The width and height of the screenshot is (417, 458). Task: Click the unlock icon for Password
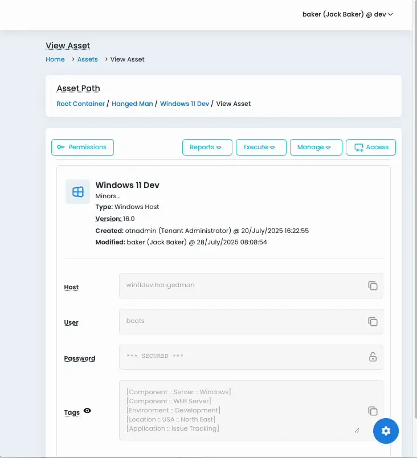(x=373, y=357)
